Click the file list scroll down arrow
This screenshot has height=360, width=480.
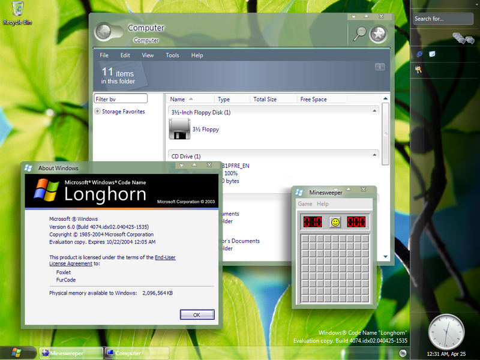(x=385, y=257)
